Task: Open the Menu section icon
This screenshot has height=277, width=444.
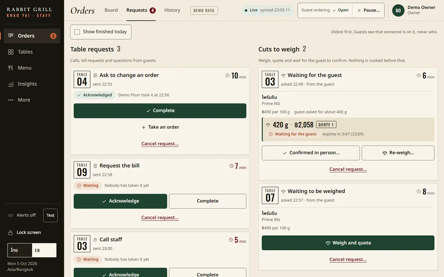Action: click(x=11, y=68)
